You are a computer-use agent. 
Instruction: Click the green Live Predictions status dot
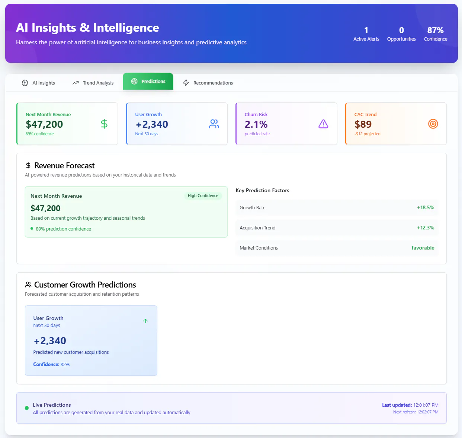tap(27, 408)
